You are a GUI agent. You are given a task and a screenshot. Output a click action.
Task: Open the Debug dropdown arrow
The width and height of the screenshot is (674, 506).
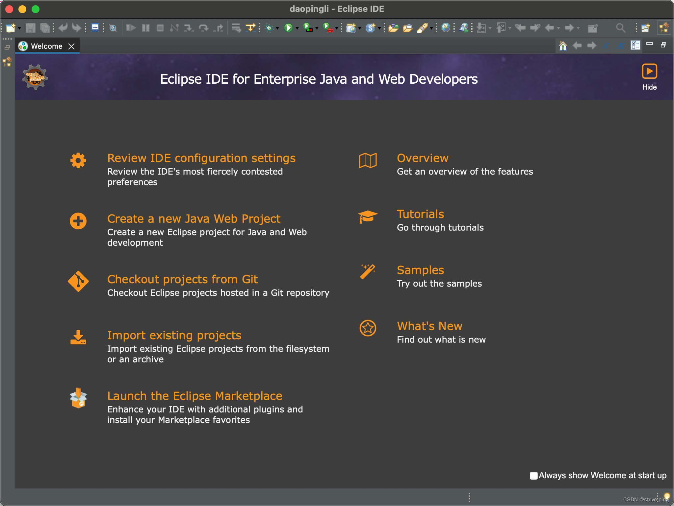(277, 28)
